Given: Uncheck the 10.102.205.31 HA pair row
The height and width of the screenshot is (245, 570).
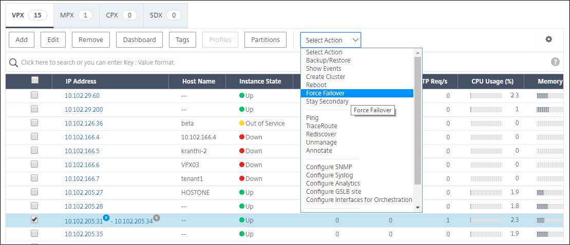Looking at the screenshot, I should pyautogui.click(x=34, y=219).
